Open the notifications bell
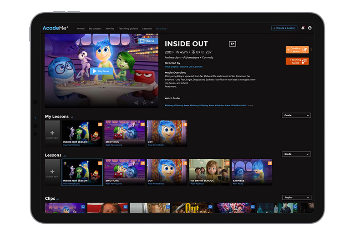Viewport: 355px width, 236px height. [303, 28]
